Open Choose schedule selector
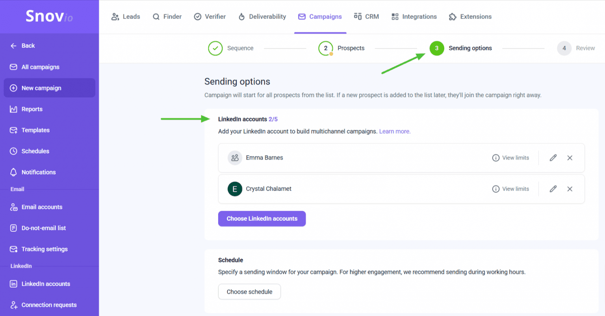This screenshot has width=605, height=316. tap(249, 292)
